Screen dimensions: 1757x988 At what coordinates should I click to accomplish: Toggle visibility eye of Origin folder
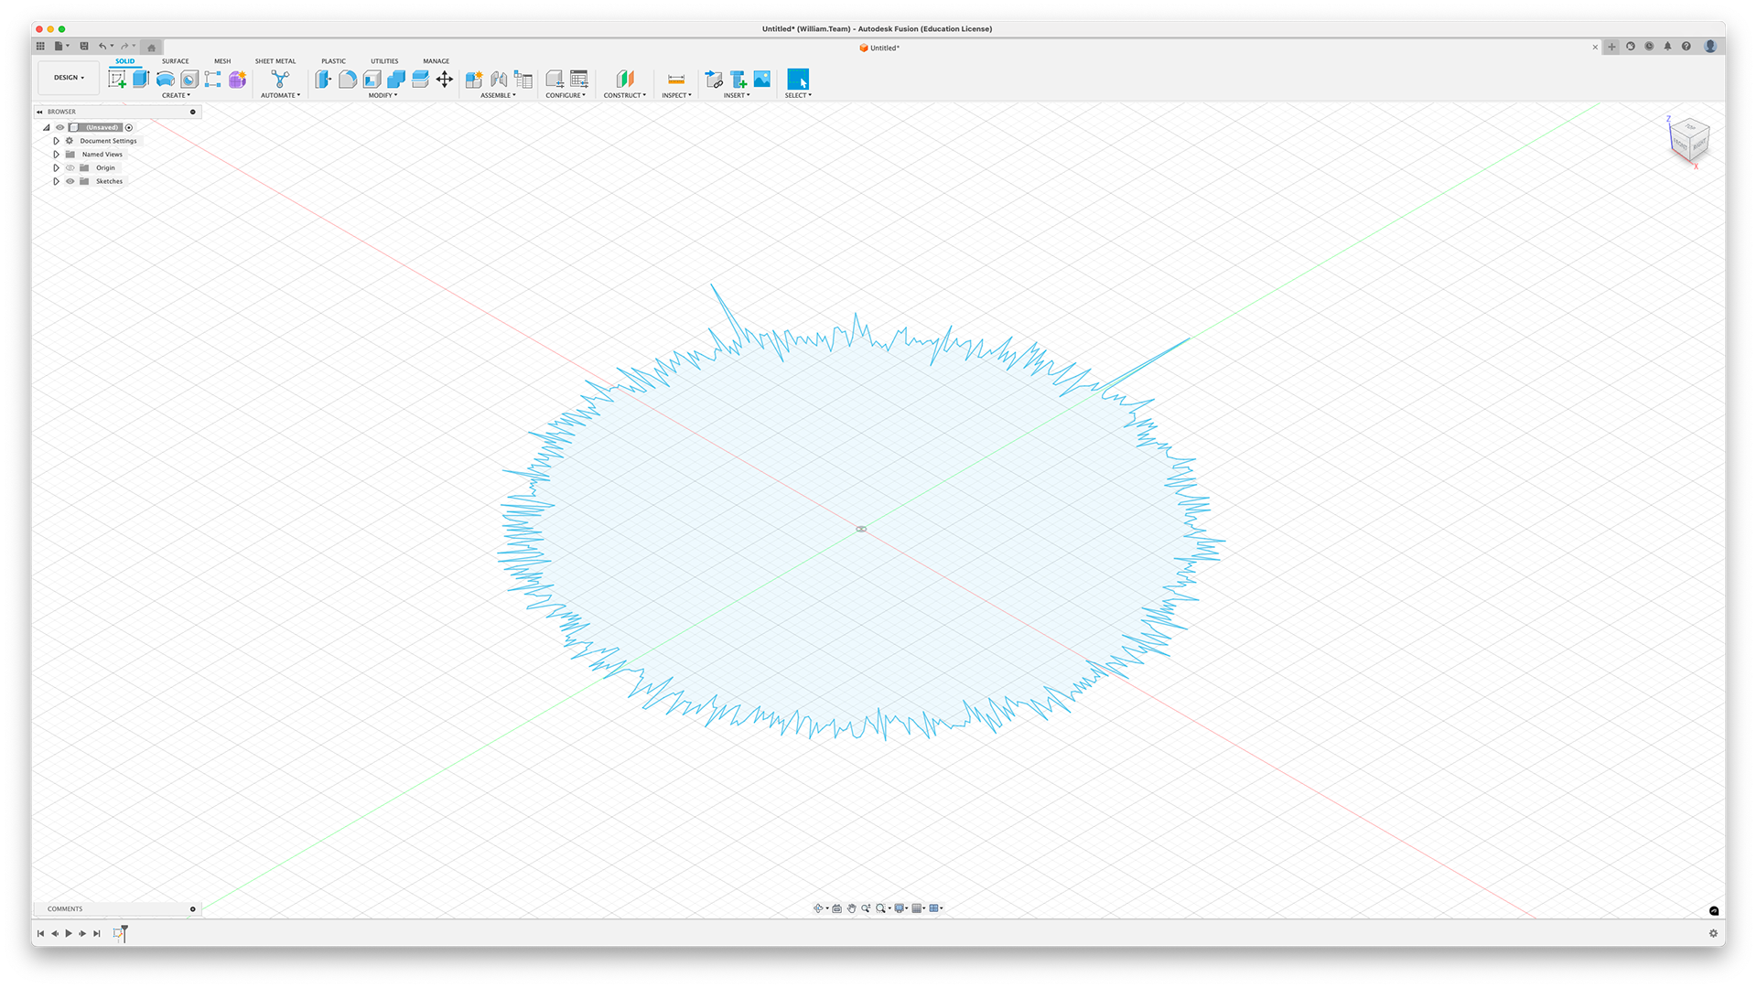70,167
